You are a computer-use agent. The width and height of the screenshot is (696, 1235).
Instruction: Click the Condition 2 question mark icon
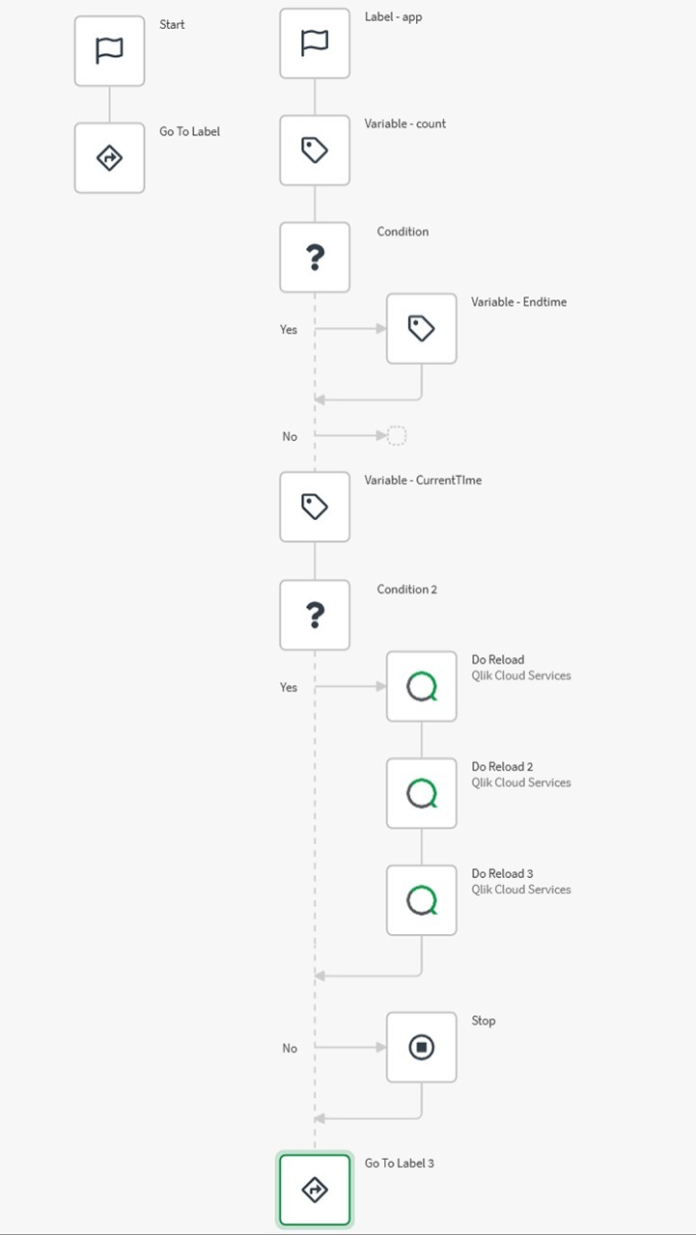315,615
